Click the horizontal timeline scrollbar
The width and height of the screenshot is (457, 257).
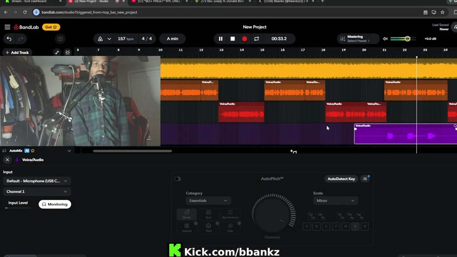pyautogui.click(x=132, y=151)
